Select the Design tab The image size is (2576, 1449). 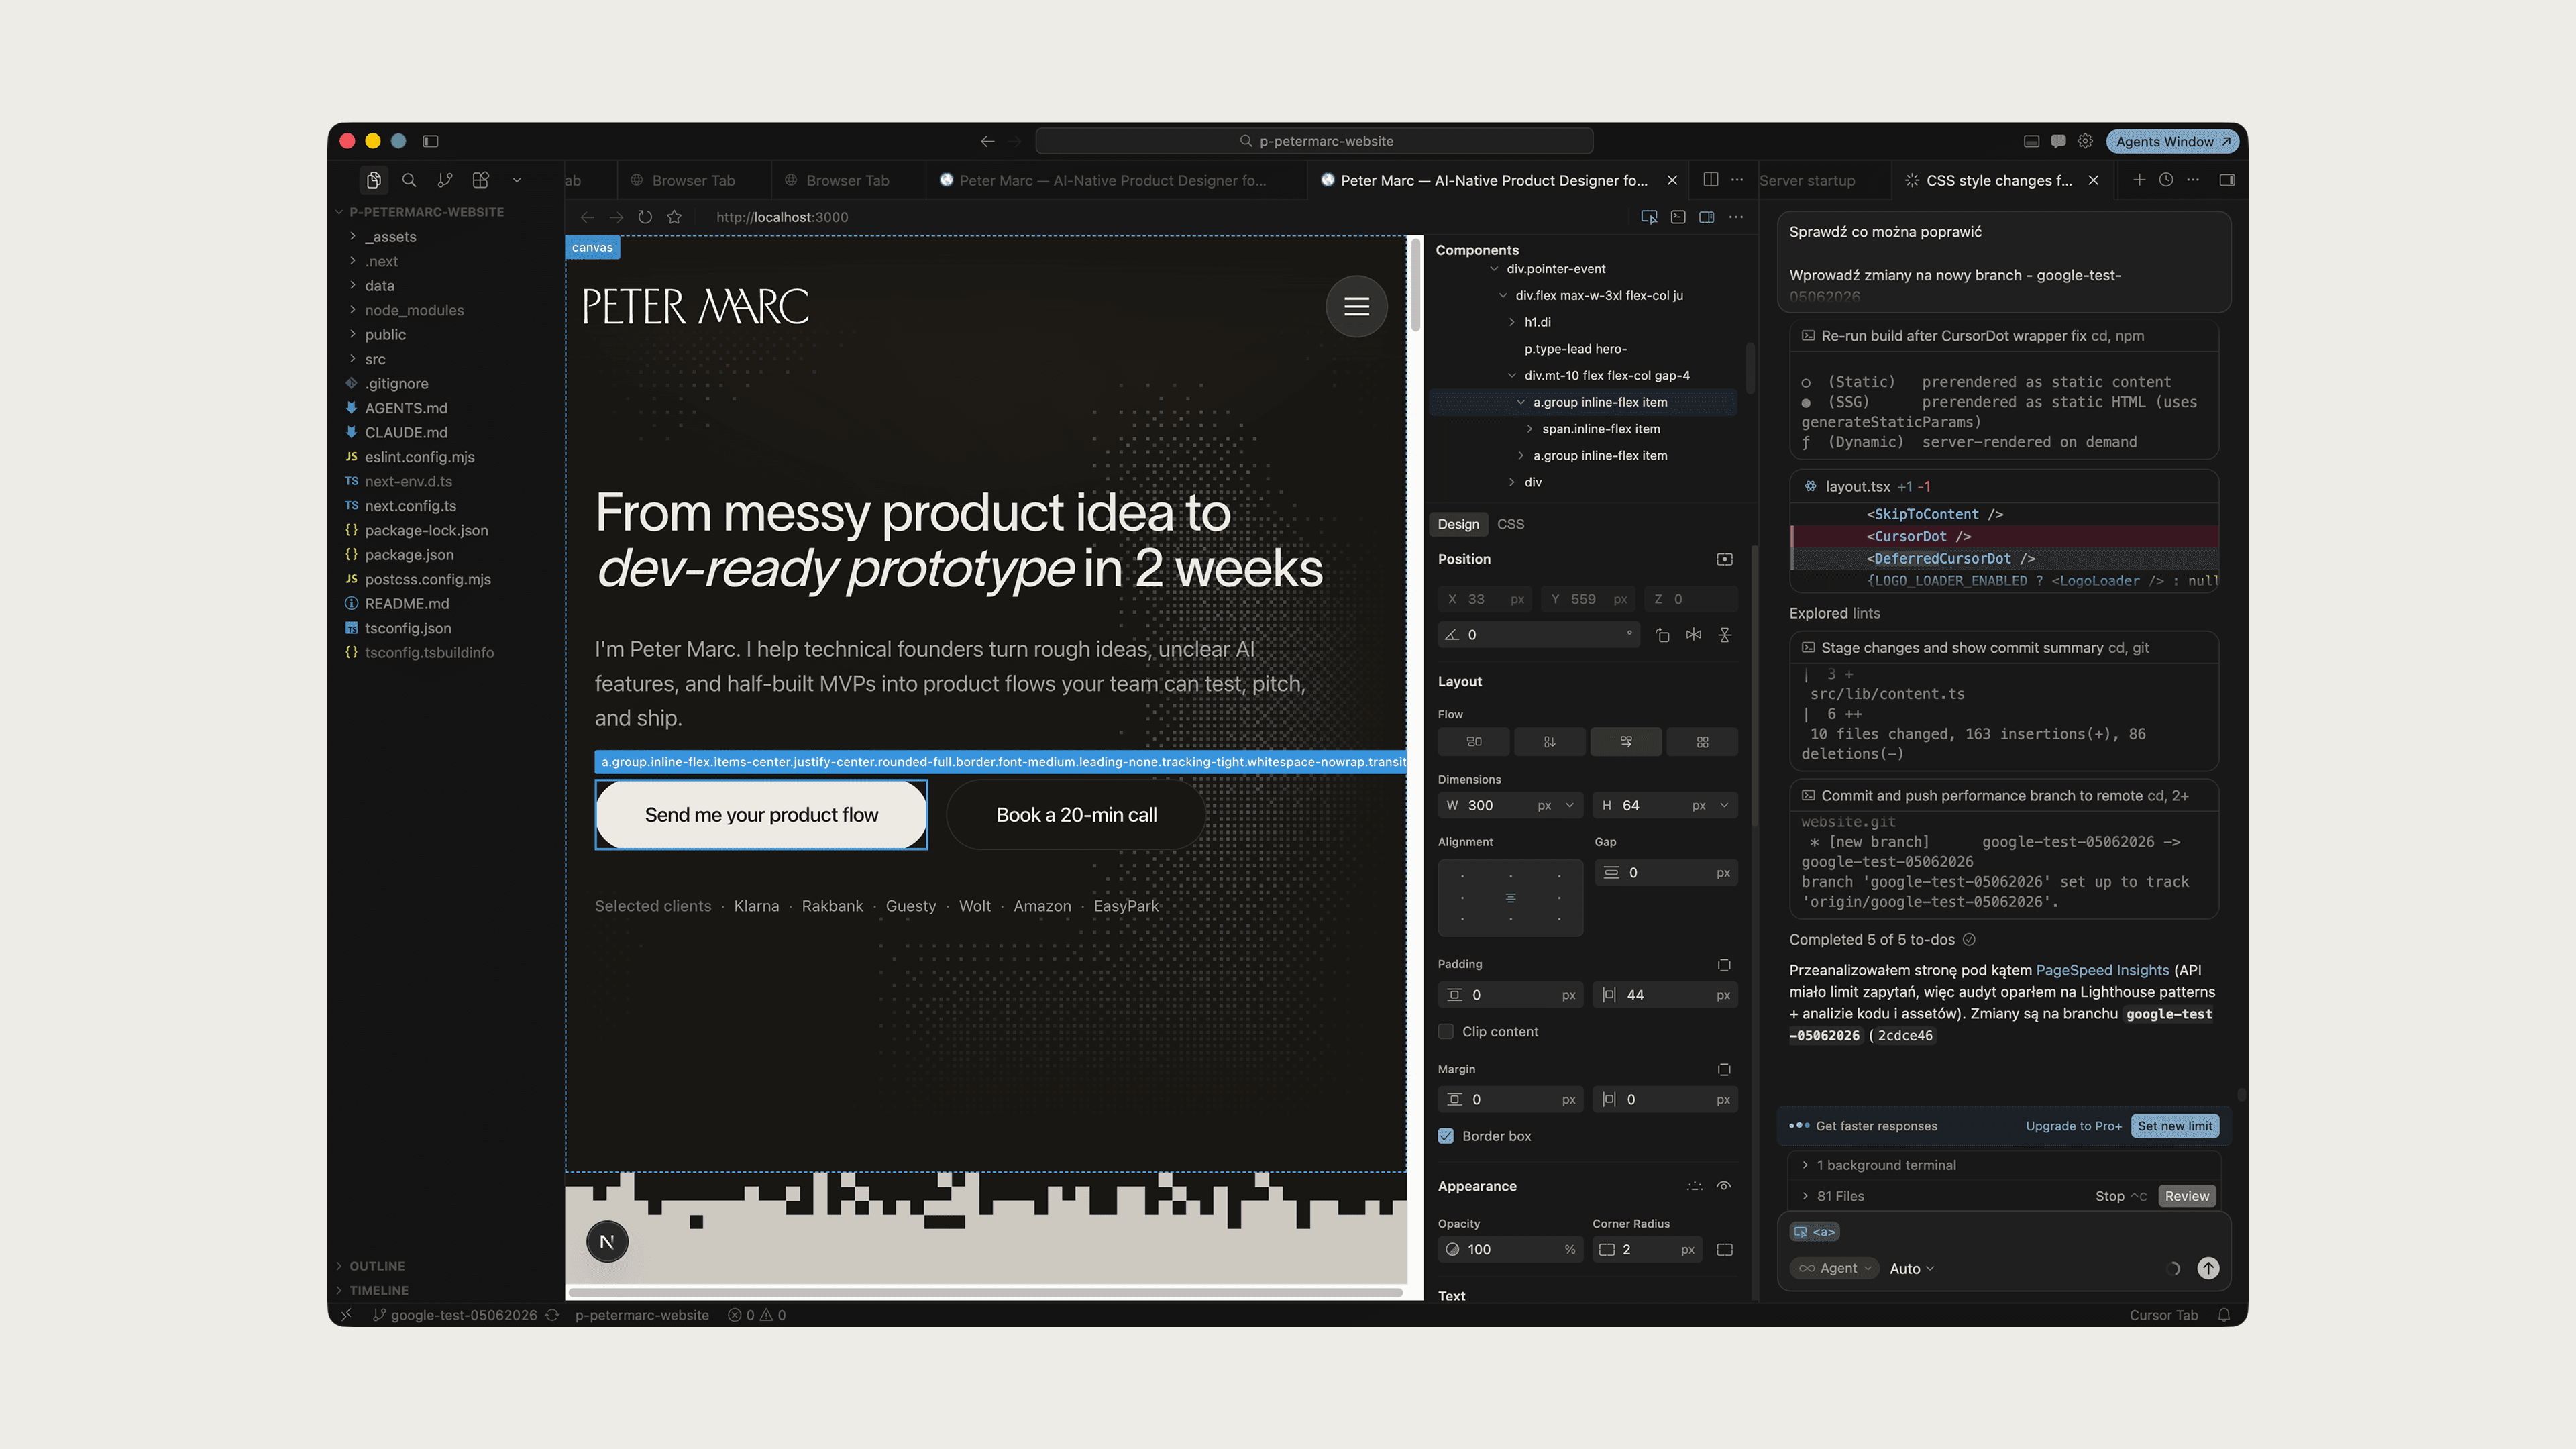coord(1458,524)
